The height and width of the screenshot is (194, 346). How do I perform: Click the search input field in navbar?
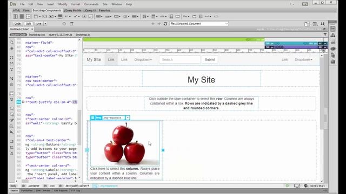click(180, 60)
